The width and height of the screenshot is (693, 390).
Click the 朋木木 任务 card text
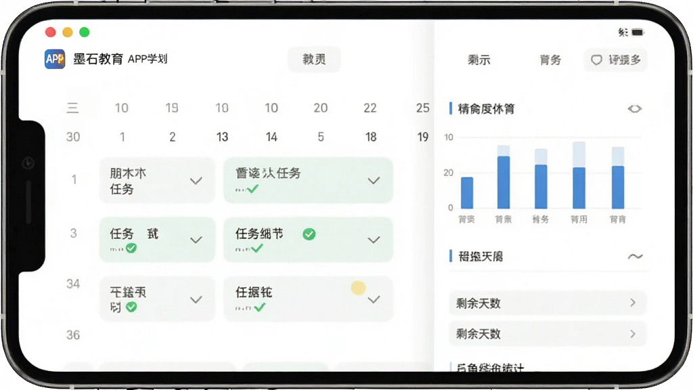tap(128, 181)
